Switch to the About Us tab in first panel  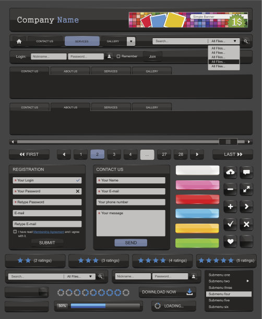pos(70,71)
